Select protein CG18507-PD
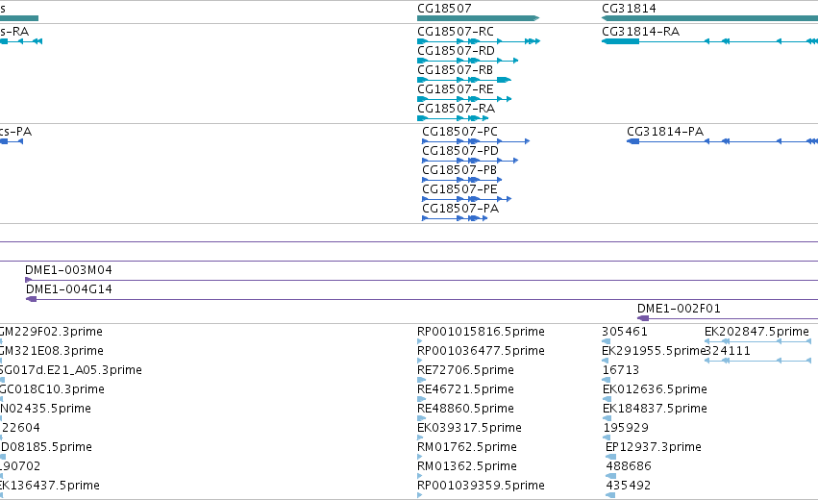818x500 pixels. pyautogui.click(x=460, y=151)
